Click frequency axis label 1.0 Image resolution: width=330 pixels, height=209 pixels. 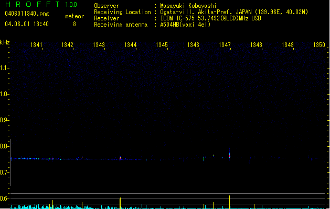point(4,94)
